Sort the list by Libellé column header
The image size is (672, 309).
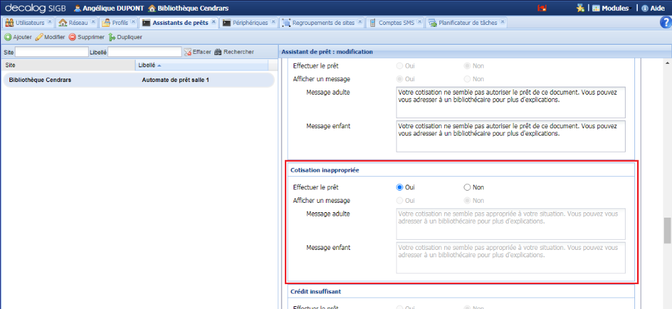[146, 65]
